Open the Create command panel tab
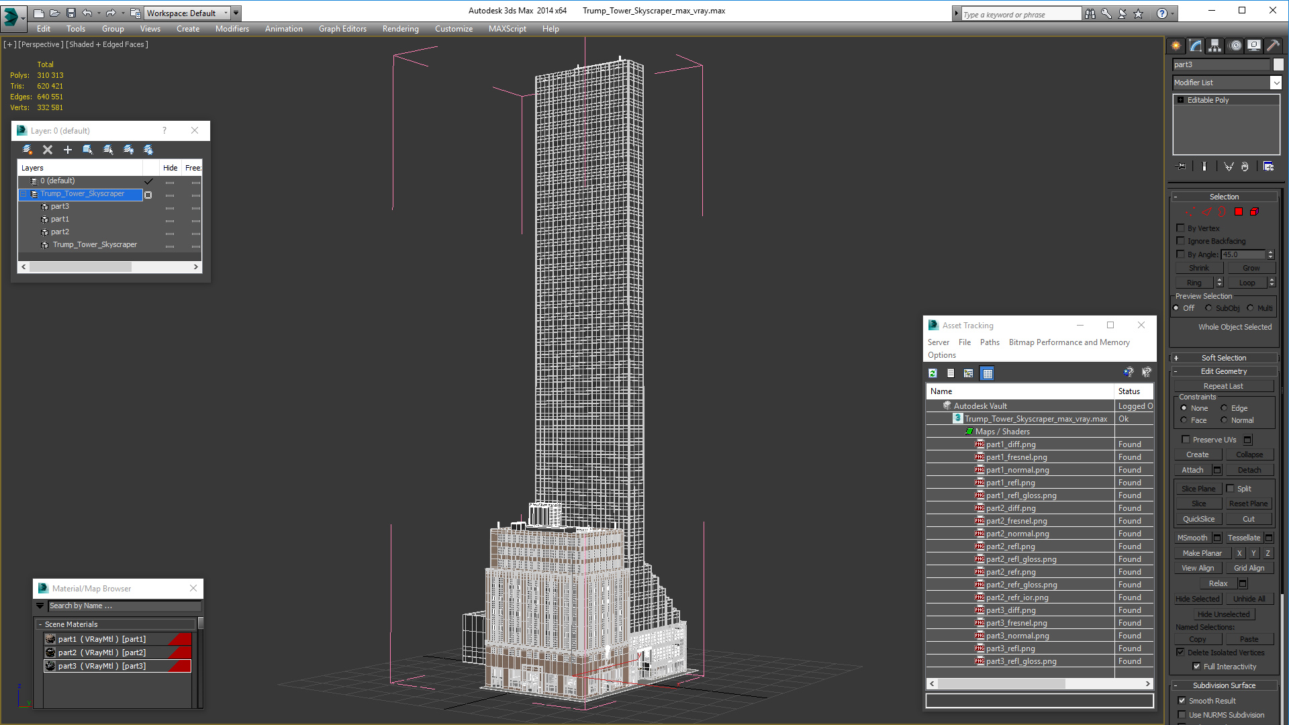Viewport: 1289px width, 725px height. pos(1176,46)
